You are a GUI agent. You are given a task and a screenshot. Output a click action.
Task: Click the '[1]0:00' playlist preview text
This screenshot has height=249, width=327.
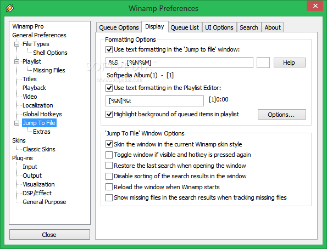coord(219,99)
